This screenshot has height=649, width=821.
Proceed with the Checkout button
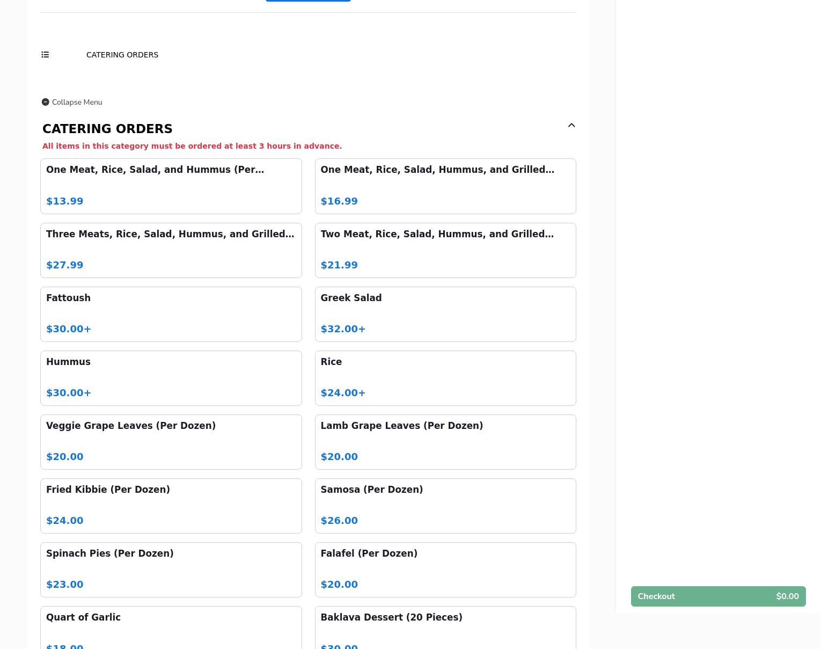click(719, 596)
